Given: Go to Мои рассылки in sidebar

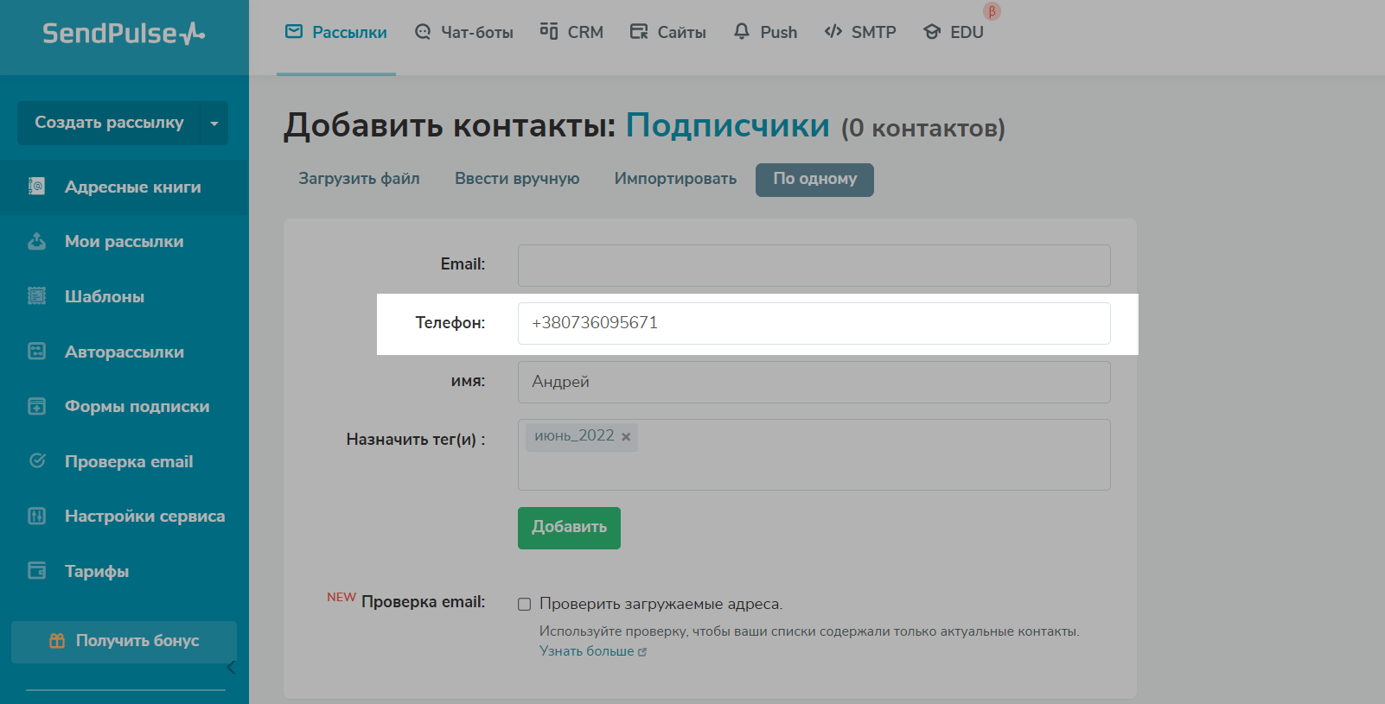Looking at the screenshot, I should click(124, 242).
